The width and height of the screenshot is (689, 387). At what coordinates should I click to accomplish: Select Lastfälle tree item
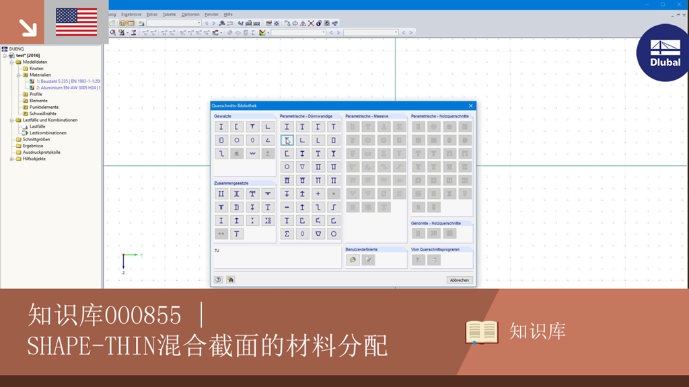coord(38,127)
